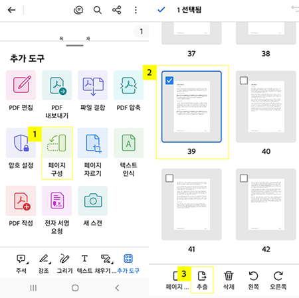Open the PDF 내보내기 tool
The image size is (299, 298).
(x=57, y=95)
